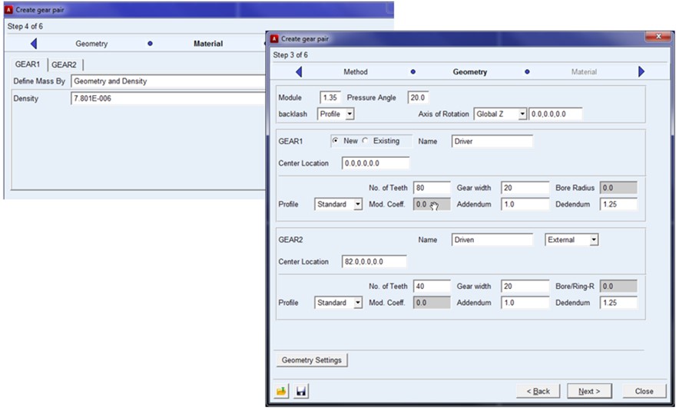Click the left arrow in Step 3 wizard
Image resolution: width=679 pixels, height=410 pixels.
point(298,72)
